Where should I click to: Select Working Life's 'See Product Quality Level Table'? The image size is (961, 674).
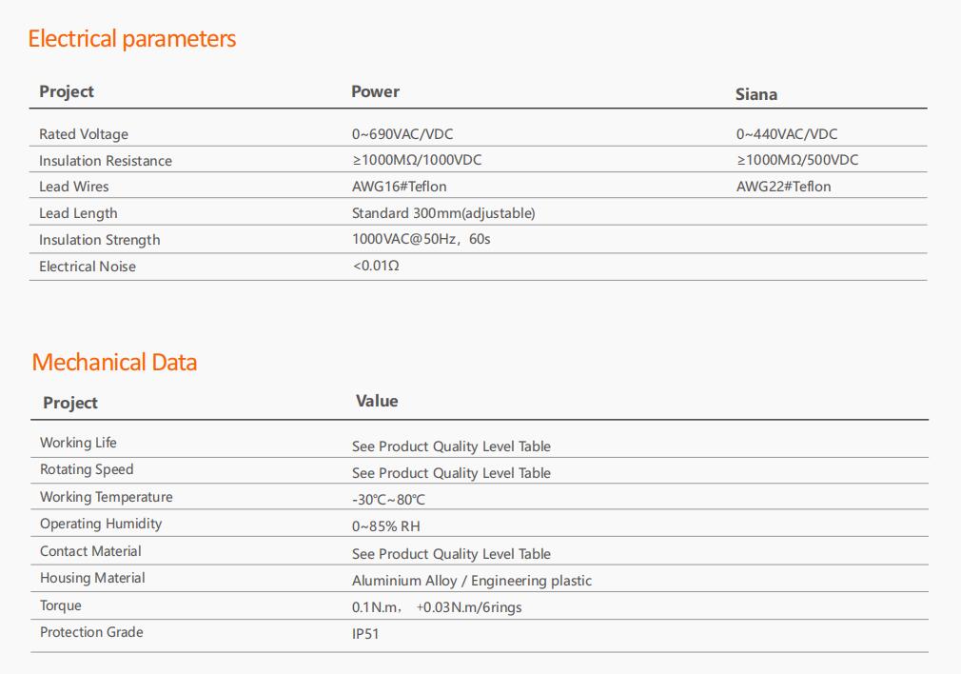pyautogui.click(x=451, y=446)
